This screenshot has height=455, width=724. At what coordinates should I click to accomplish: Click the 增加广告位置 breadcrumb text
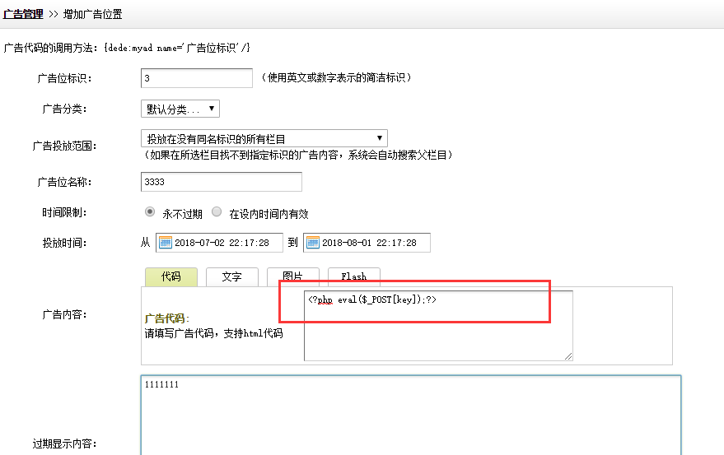click(93, 14)
